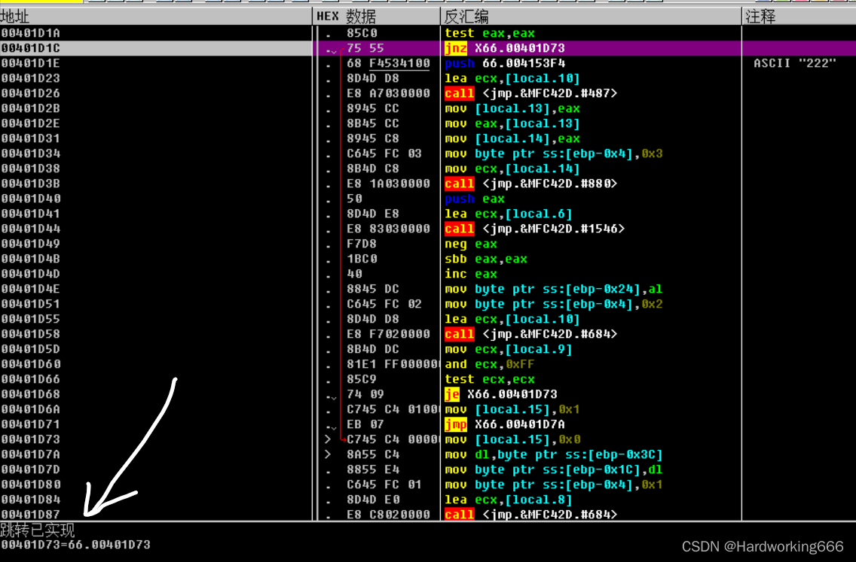Select inc eax instruction

click(x=471, y=274)
